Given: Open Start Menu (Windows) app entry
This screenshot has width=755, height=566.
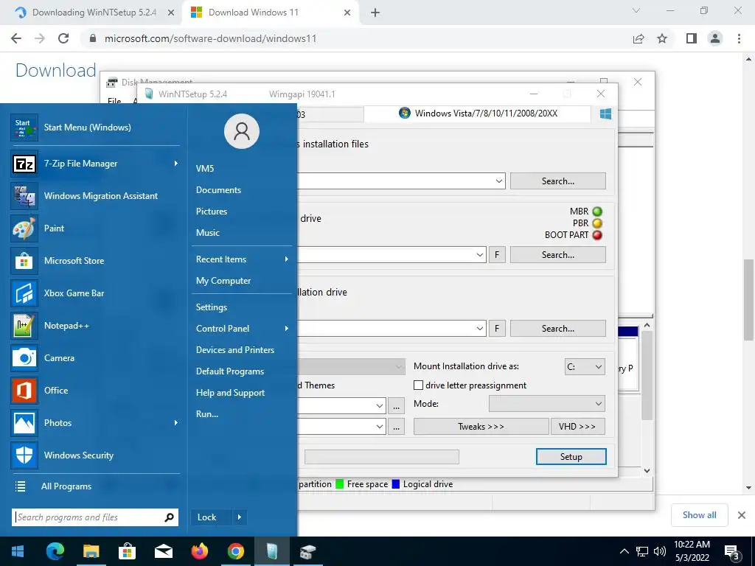Looking at the screenshot, I should click(x=95, y=127).
